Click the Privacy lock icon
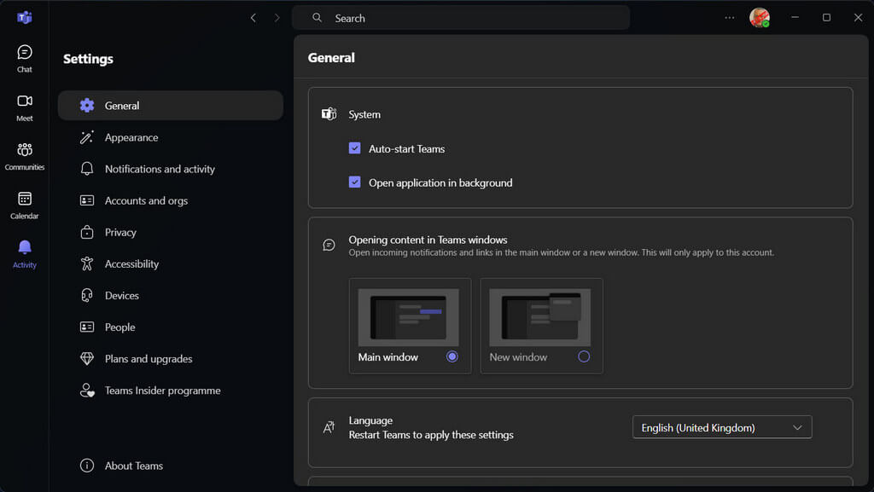This screenshot has height=492, width=874. (87, 232)
